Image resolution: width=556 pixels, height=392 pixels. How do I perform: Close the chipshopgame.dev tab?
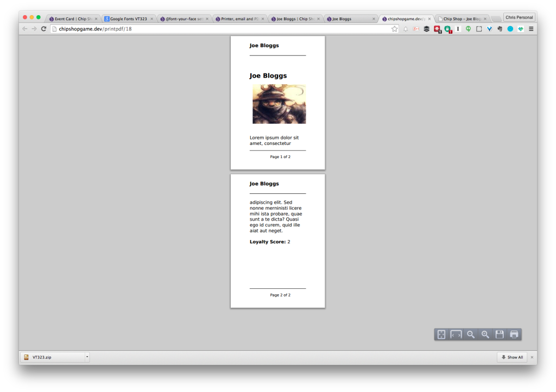click(429, 19)
